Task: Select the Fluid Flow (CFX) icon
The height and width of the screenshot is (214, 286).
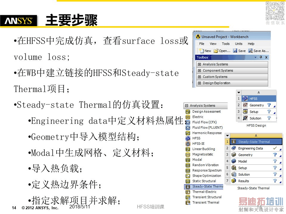Action: point(188,122)
